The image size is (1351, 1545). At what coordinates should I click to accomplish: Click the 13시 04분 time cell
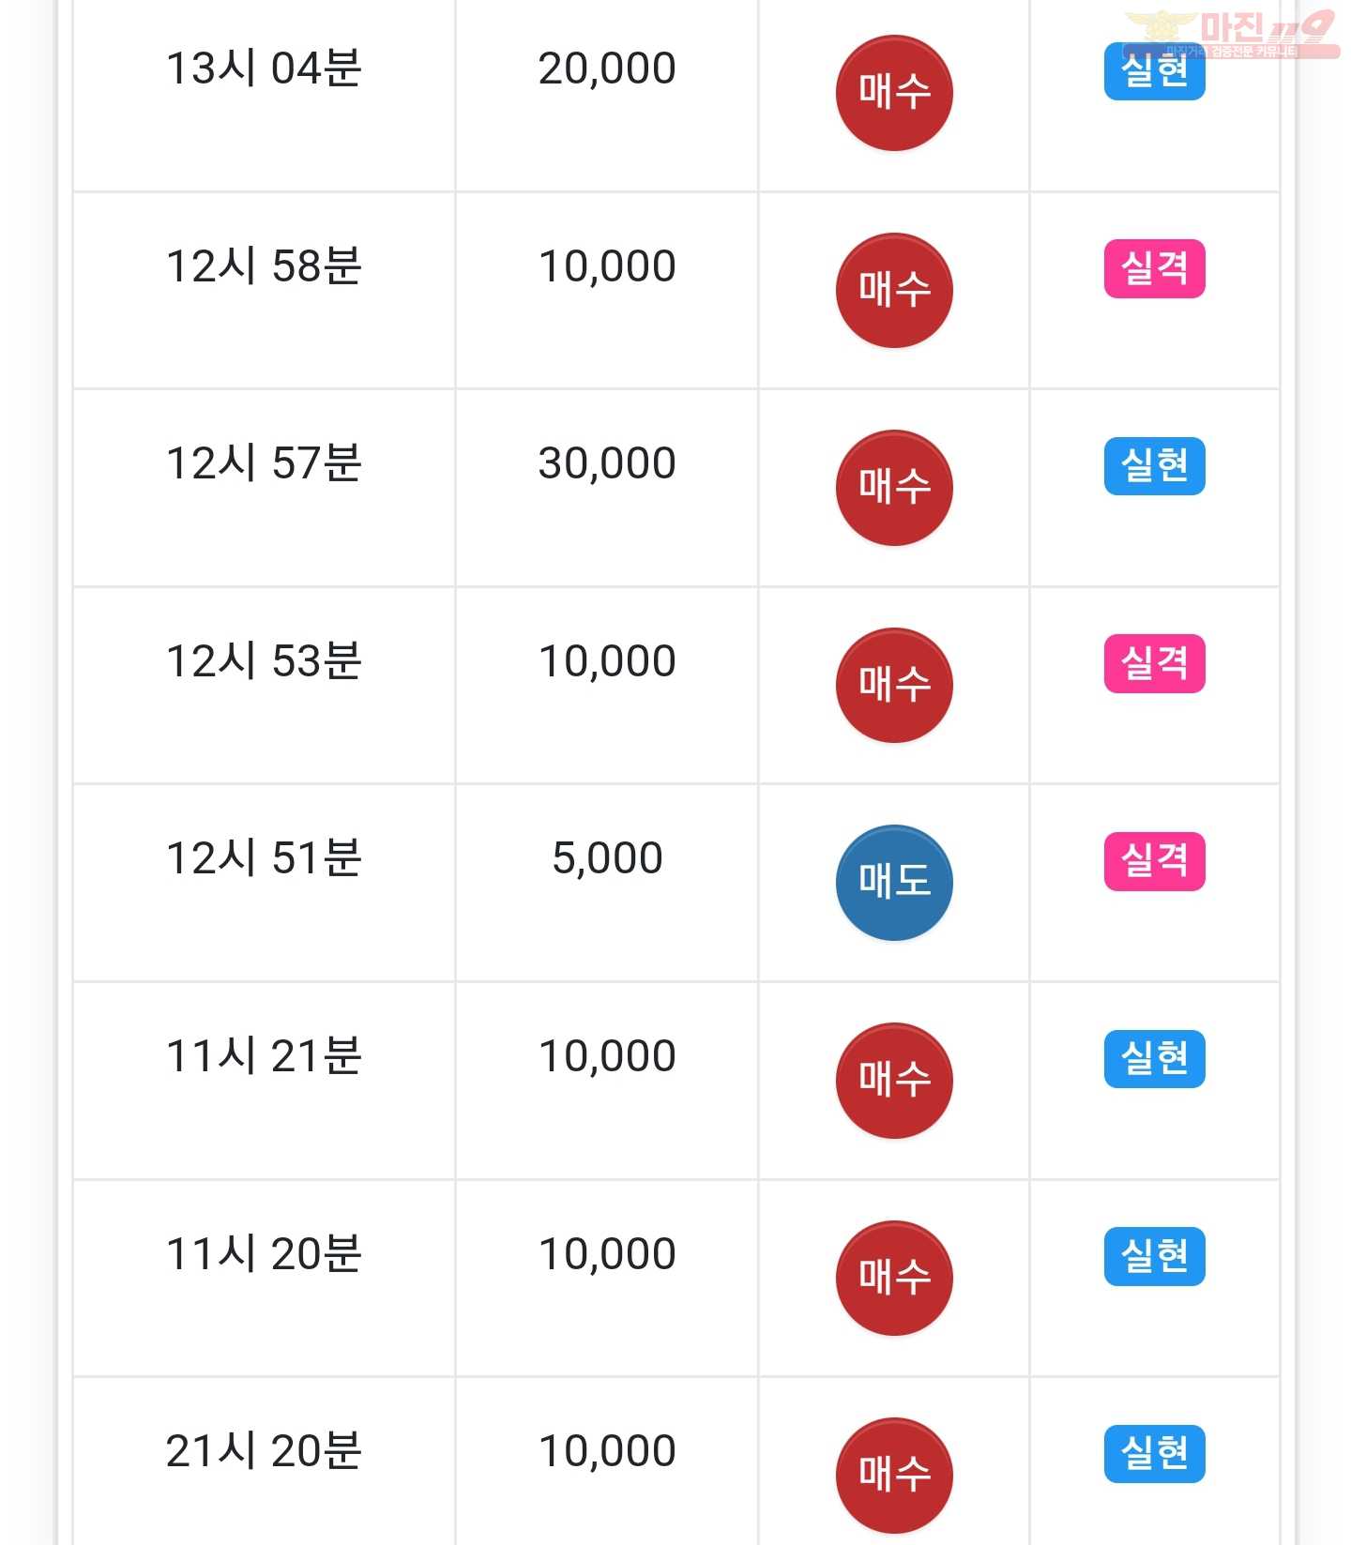(264, 94)
